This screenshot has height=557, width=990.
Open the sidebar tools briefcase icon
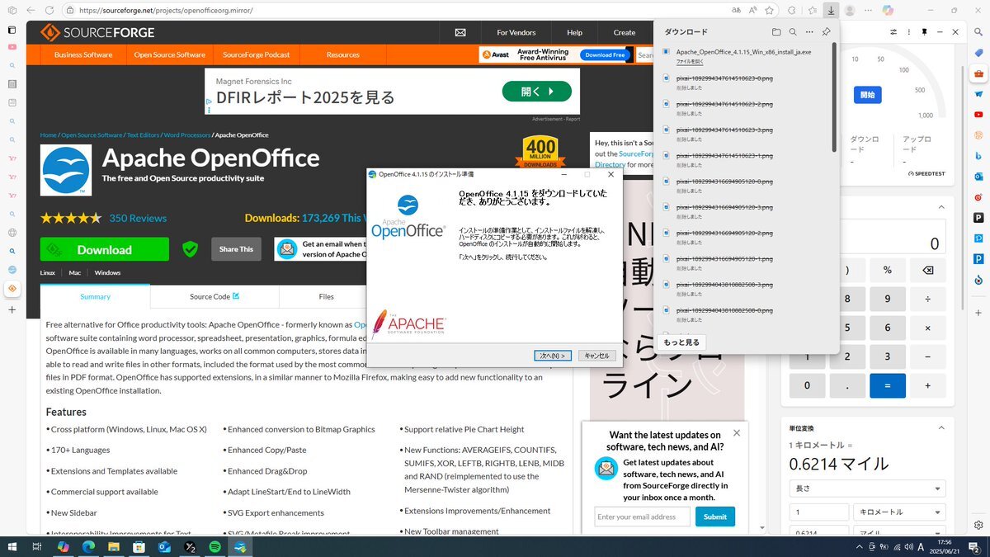(x=978, y=73)
